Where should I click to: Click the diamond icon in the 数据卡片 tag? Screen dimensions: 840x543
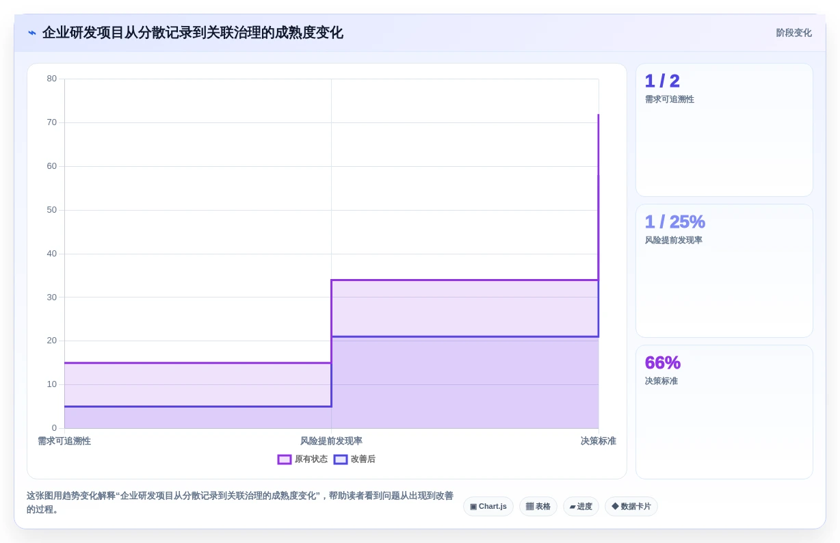coord(615,507)
